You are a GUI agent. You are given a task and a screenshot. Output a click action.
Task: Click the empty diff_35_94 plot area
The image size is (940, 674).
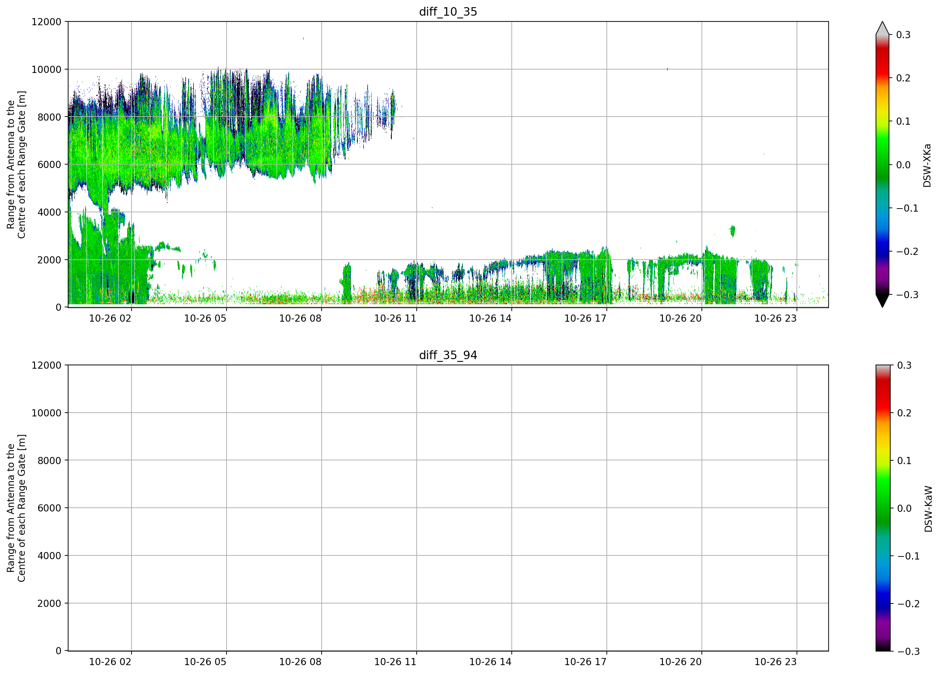click(448, 508)
